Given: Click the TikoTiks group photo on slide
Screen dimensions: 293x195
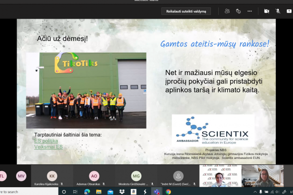Looking at the screenshot, I should coord(86,90).
